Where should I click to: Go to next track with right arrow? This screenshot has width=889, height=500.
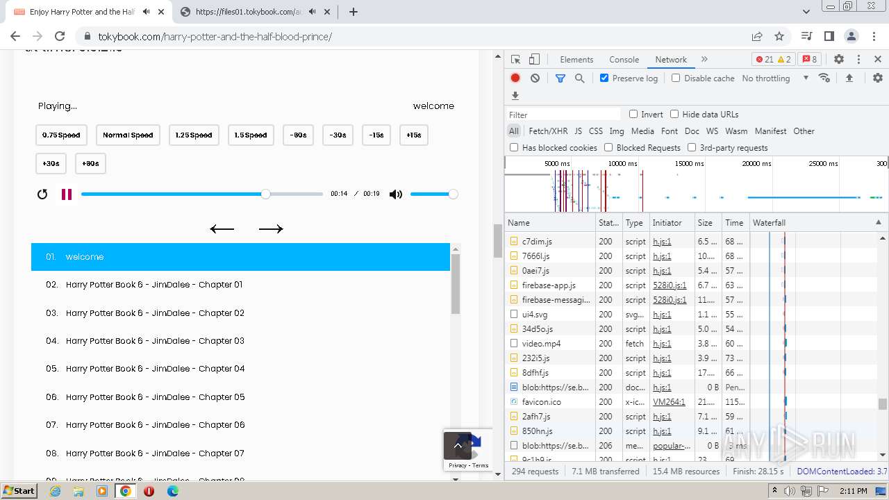271,228
